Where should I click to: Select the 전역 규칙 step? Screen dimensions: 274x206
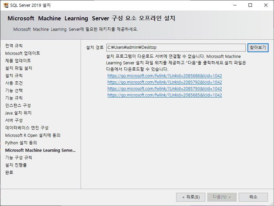[x=14, y=46]
